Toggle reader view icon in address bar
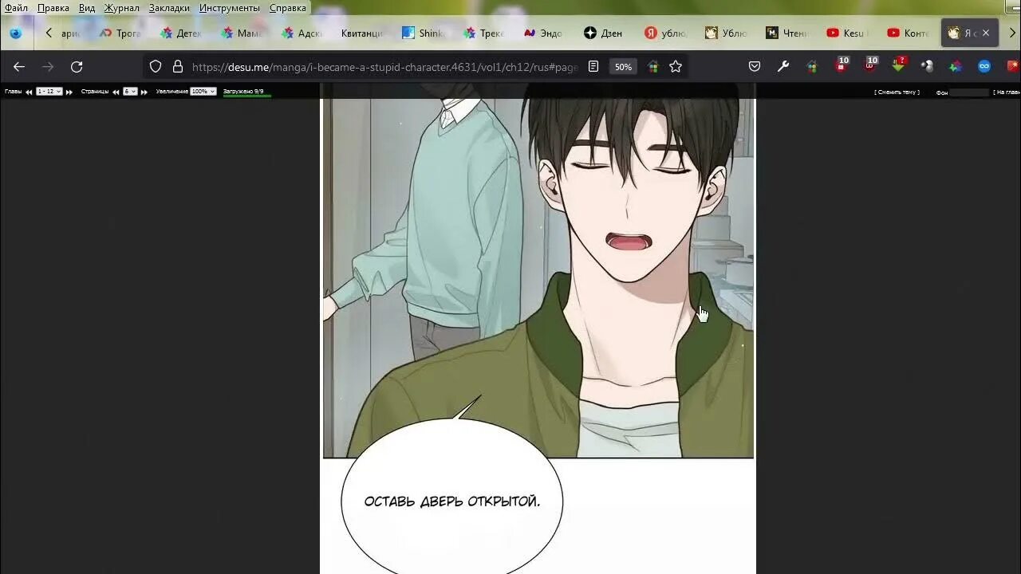Screen dimensions: 1021x574 (x=593, y=67)
